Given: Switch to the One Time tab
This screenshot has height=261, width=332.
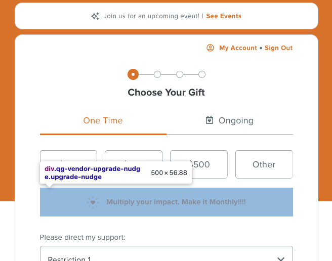Looking at the screenshot, I should (x=103, y=121).
